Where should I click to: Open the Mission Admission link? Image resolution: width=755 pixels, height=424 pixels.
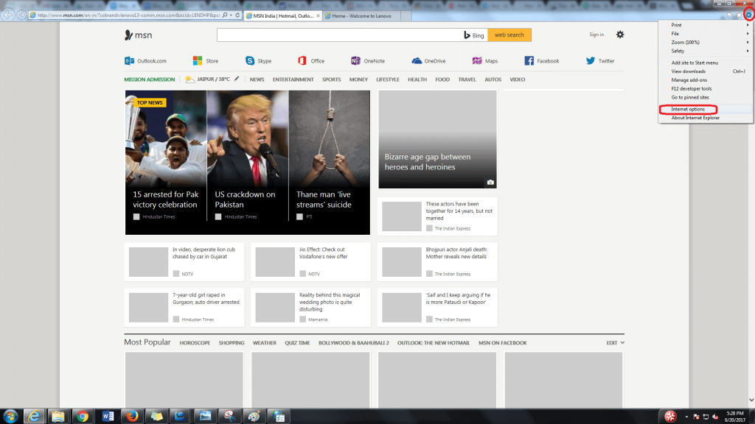click(x=149, y=79)
